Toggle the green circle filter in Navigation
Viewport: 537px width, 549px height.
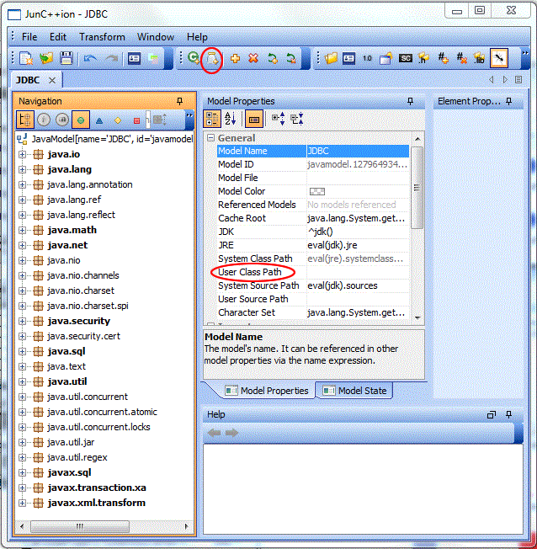(x=81, y=120)
